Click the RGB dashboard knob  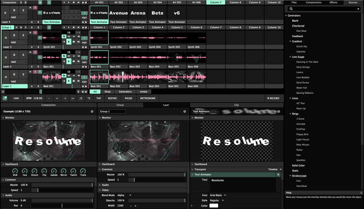(x=15, y=171)
